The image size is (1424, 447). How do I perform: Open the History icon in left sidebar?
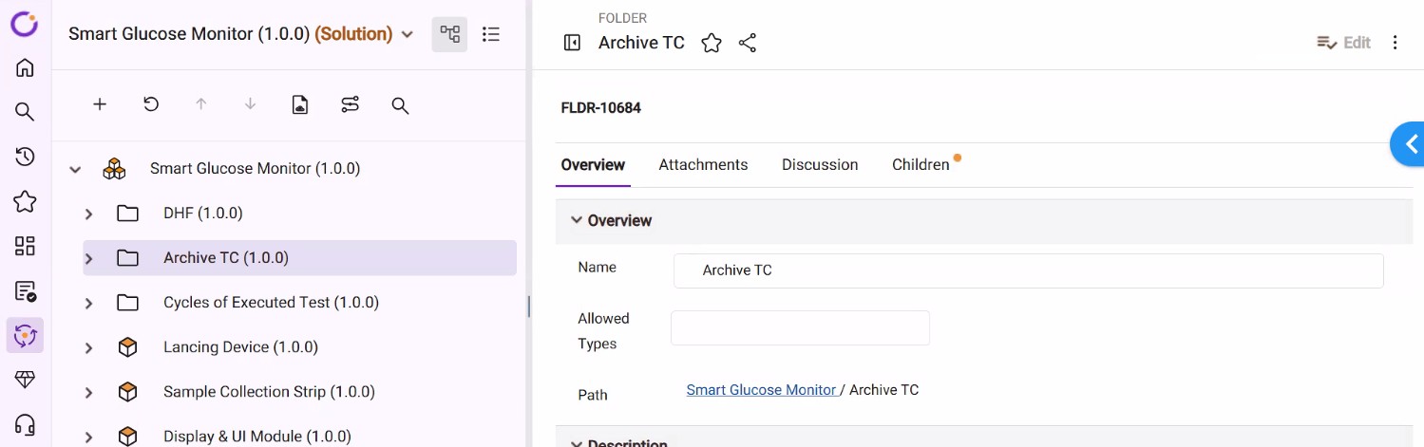coord(25,157)
